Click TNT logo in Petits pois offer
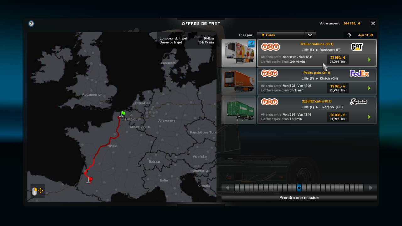 tap(270, 73)
